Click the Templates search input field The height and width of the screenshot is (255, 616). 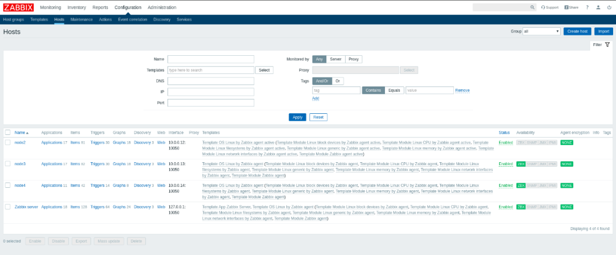211,70
